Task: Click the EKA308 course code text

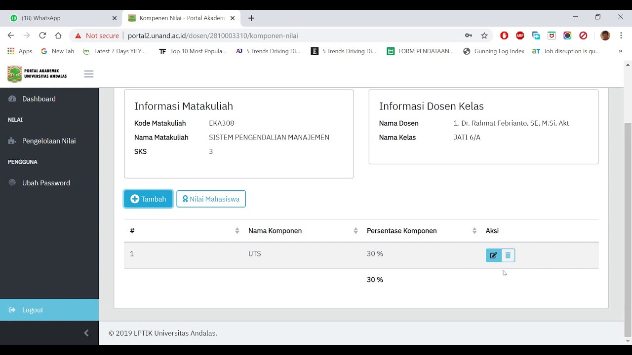Action: (221, 123)
